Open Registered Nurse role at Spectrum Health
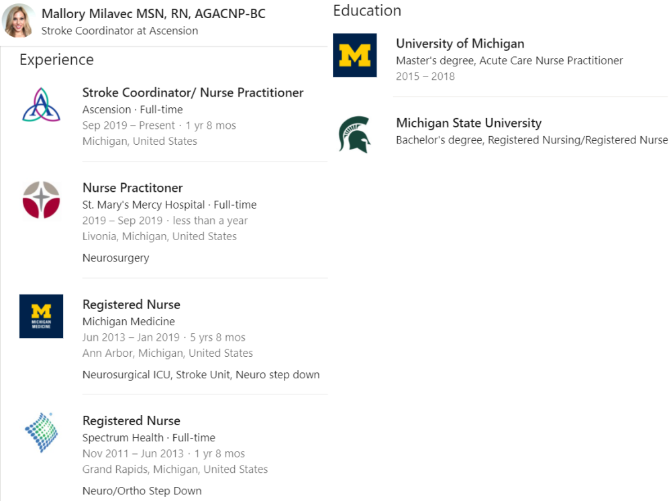Viewport: 671px width, 501px height. tap(132, 421)
